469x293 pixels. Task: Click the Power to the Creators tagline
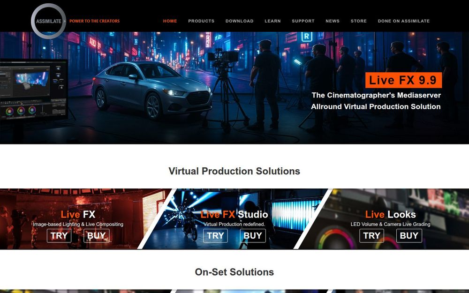[x=95, y=21]
